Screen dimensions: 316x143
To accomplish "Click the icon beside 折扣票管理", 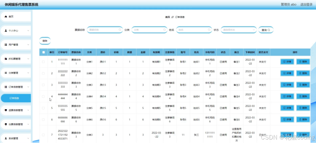I will tap(6, 59).
